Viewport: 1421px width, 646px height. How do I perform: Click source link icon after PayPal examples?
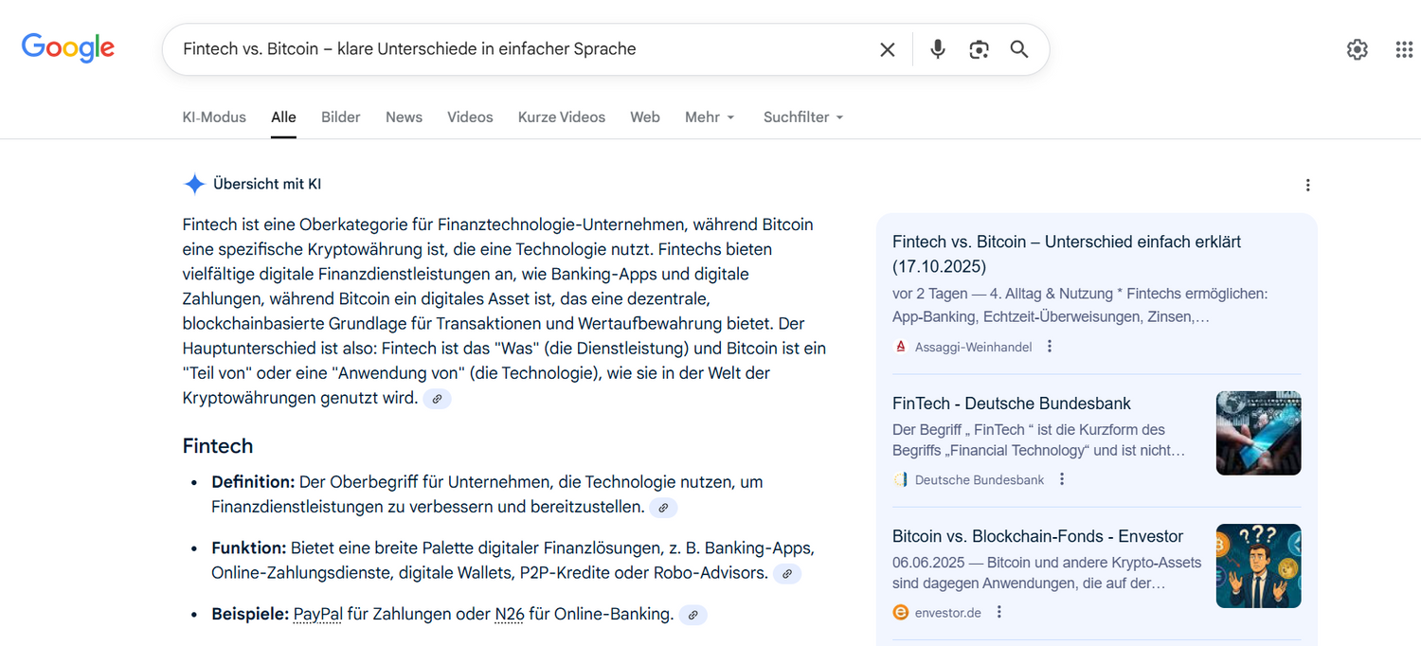click(x=693, y=615)
